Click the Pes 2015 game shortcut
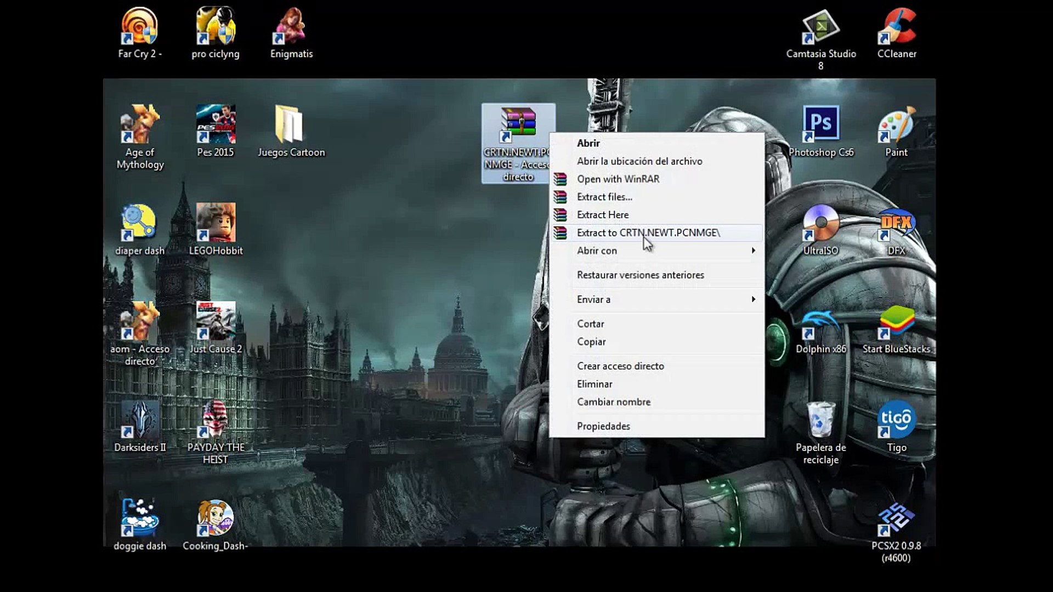Screen dimensions: 1053x592 pos(216,124)
